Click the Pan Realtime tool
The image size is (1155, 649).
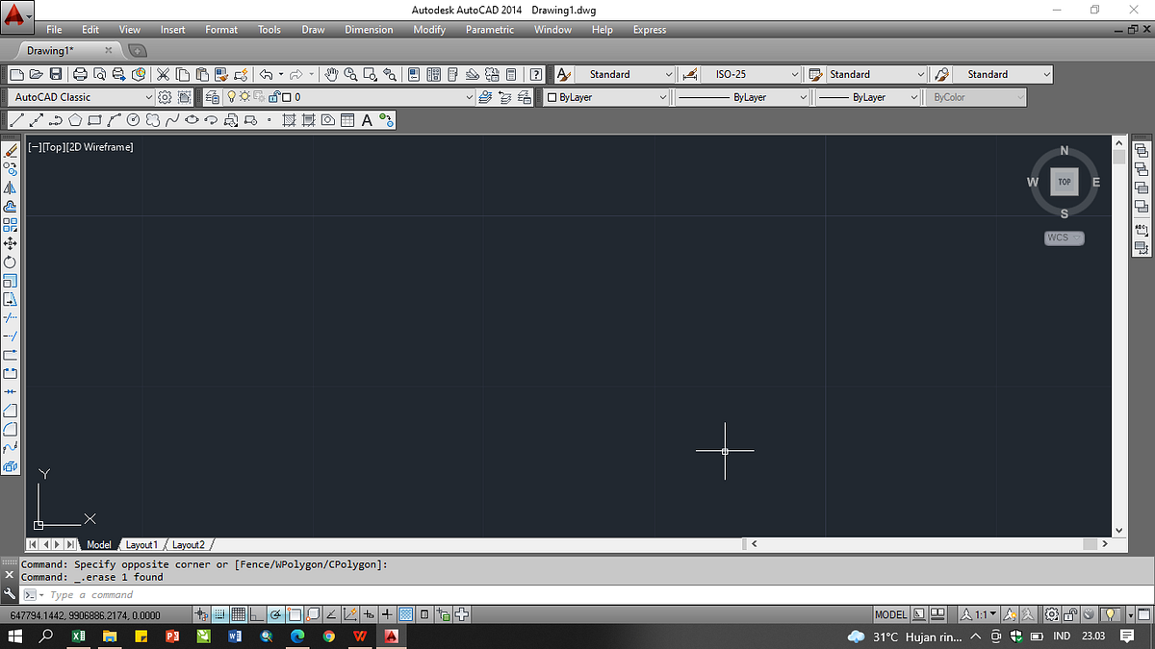[x=331, y=74]
